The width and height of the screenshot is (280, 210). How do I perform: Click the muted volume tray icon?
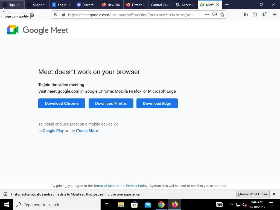click(244, 205)
